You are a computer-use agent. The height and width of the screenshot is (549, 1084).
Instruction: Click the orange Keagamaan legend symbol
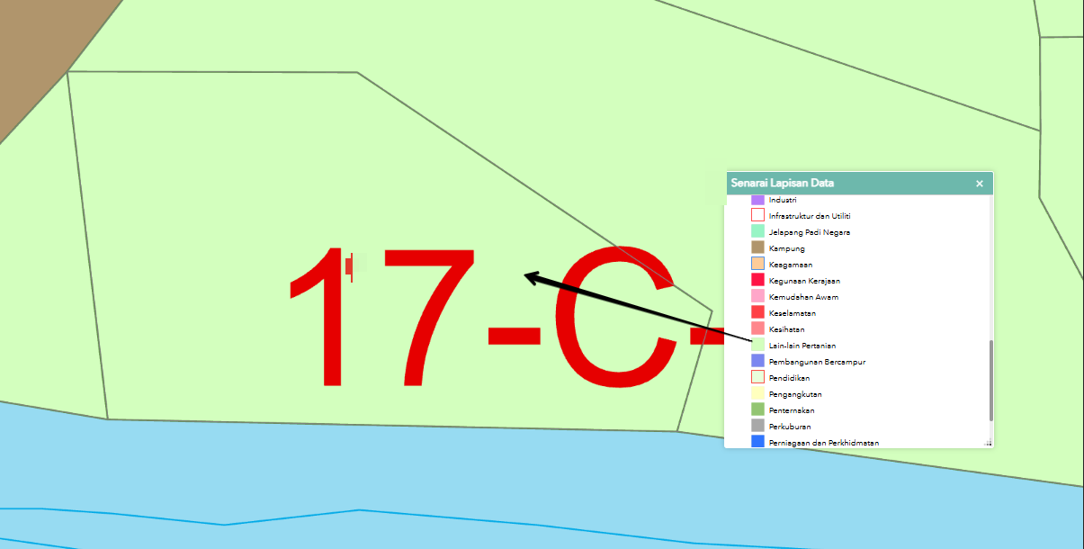pyautogui.click(x=757, y=264)
